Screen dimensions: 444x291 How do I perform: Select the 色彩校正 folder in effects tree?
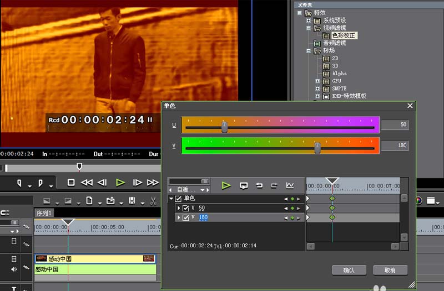[344, 35]
